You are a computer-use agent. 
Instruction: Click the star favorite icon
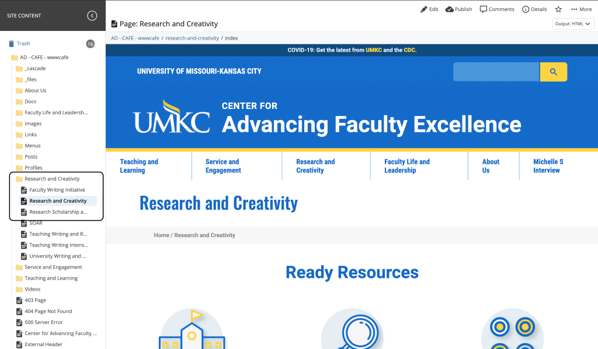tap(558, 9)
